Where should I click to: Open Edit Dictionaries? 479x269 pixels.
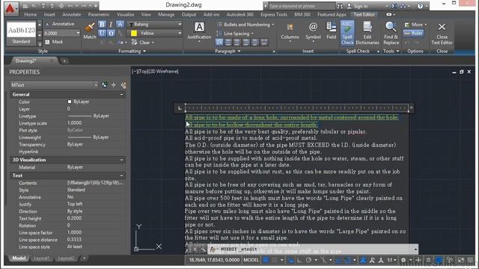pyautogui.click(x=367, y=33)
